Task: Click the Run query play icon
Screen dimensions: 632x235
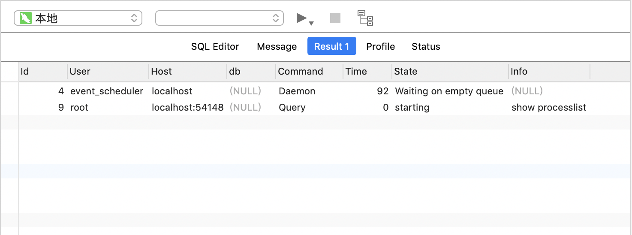Action: [x=301, y=18]
